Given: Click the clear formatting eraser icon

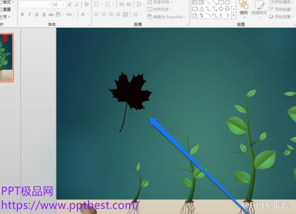Looking at the screenshot, I should click(87, 4).
